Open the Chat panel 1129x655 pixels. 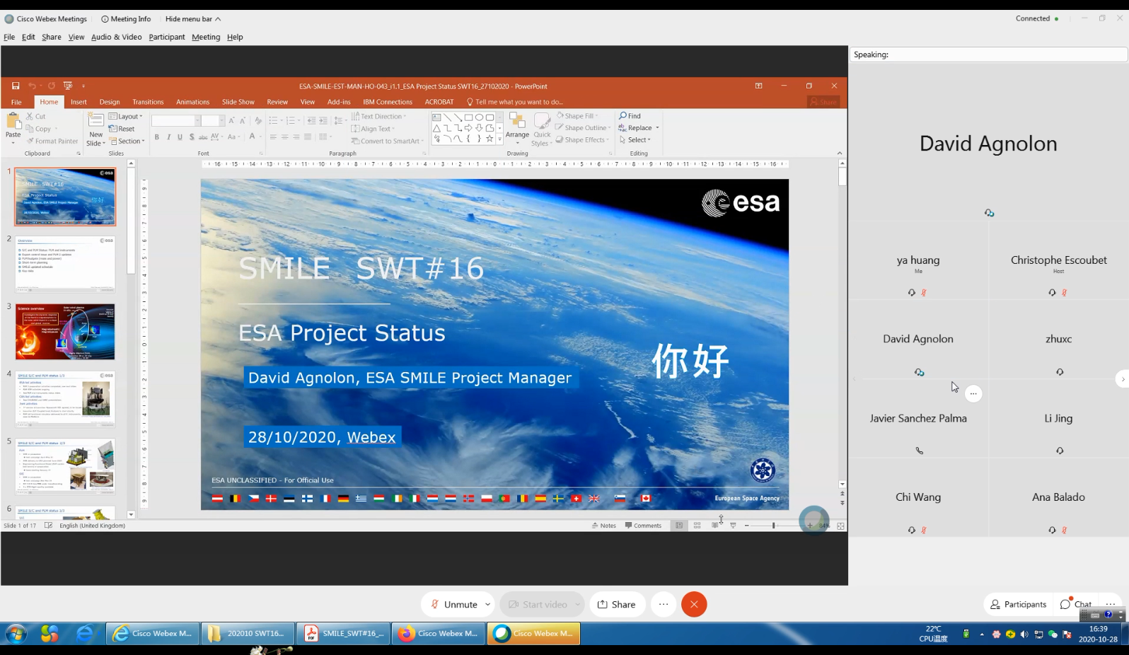1075,604
